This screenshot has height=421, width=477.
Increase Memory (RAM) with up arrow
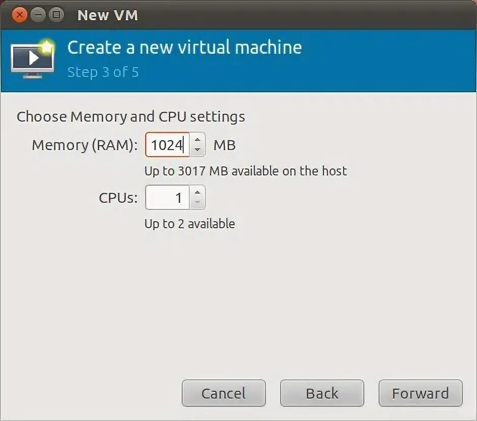[x=197, y=139]
